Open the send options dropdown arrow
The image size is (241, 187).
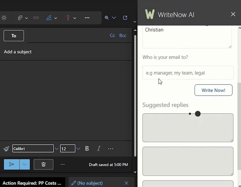tap(24, 164)
